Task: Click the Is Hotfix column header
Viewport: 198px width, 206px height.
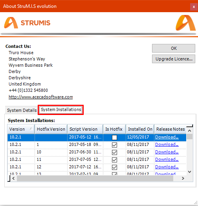Action: (114, 129)
